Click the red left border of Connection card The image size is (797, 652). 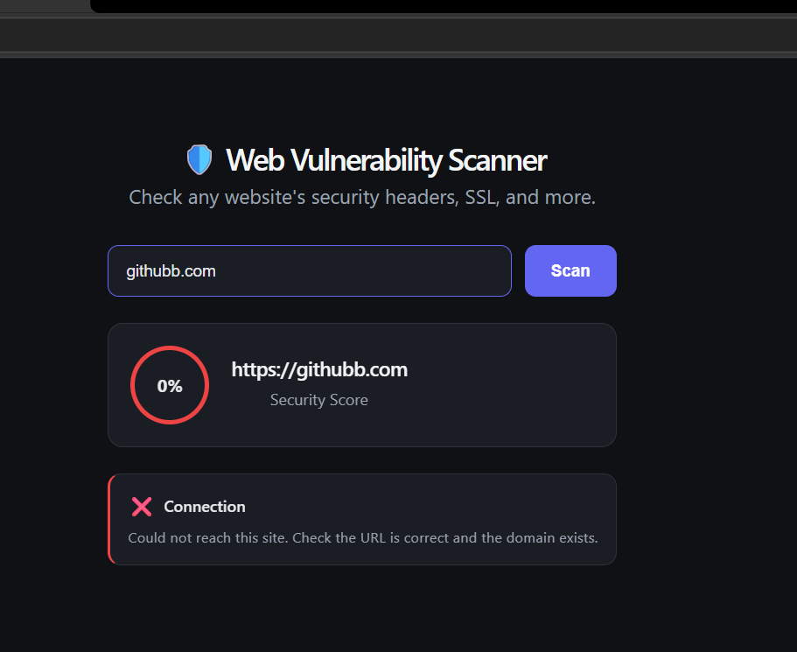109,519
